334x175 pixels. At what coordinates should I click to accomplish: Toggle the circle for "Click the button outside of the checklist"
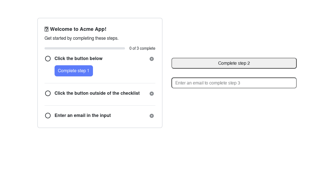tap(48, 93)
